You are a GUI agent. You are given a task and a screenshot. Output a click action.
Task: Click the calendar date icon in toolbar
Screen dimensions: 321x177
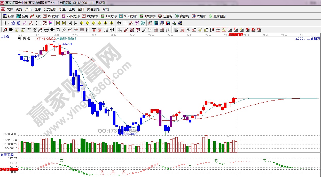(x=150, y=23)
